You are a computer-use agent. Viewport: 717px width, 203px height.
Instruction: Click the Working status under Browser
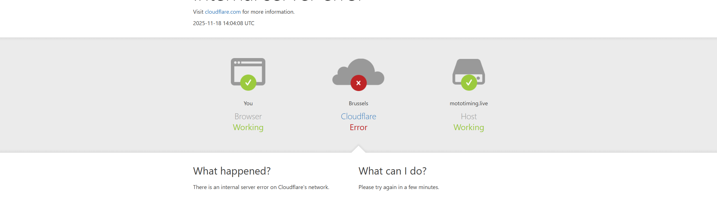coord(248,127)
